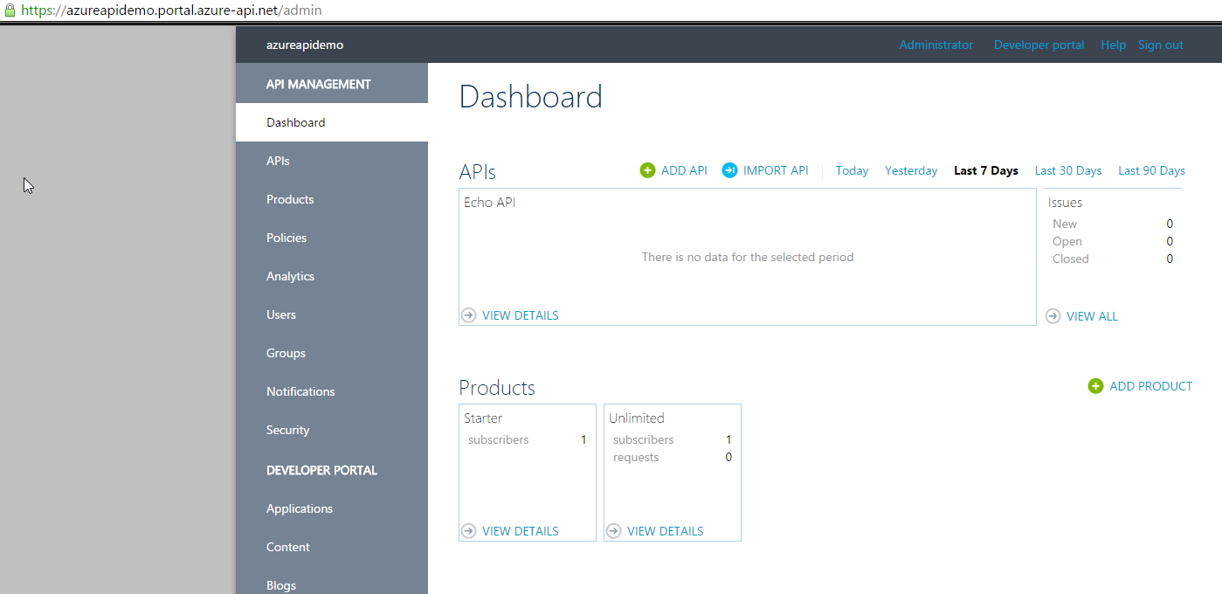Click the ADD API link
The height and width of the screenshot is (594, 1222).
tap(684, 170)
